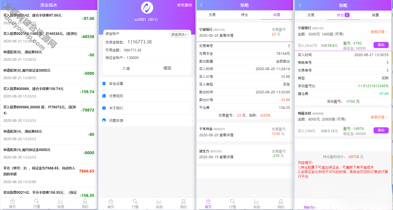Click the round logo avatar above zz2001
Image resolution: width=393 pixels, height=210 pixels.
pos(147,8)
